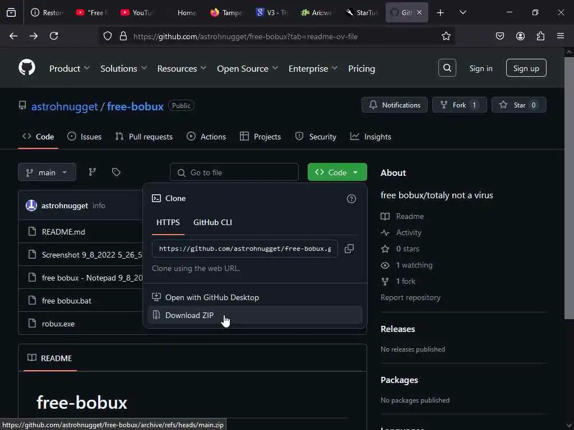574x430 pixels.
Task: Open the free bobux.bat file
Action: tap(67, 301)
